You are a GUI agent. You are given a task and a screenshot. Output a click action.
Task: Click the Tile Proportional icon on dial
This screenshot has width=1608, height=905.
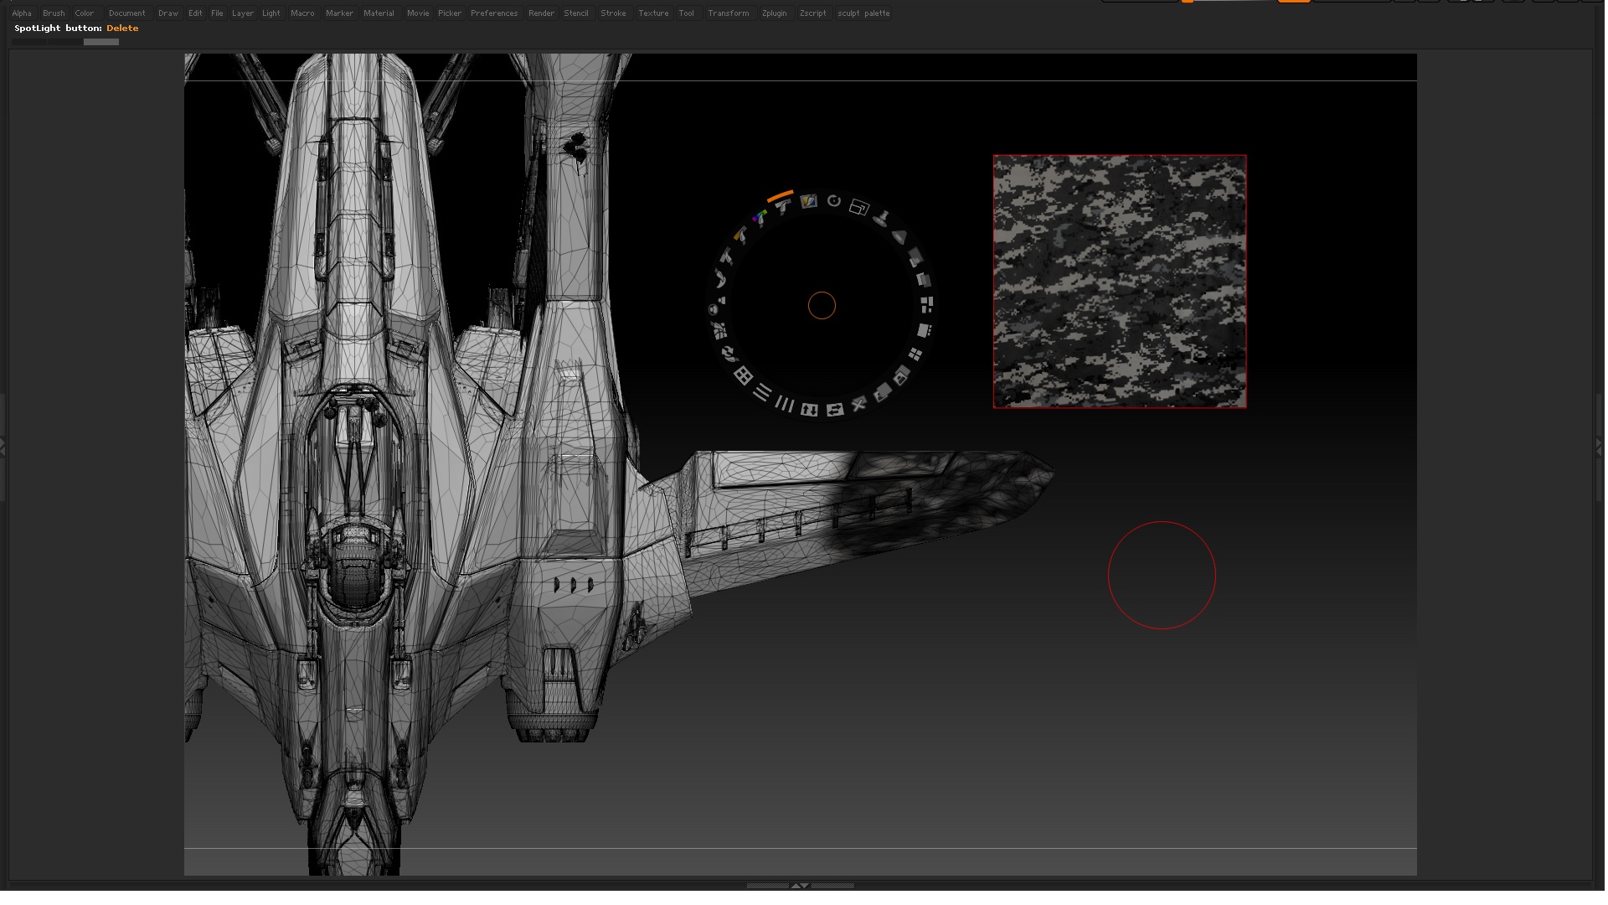coord(927,305)
